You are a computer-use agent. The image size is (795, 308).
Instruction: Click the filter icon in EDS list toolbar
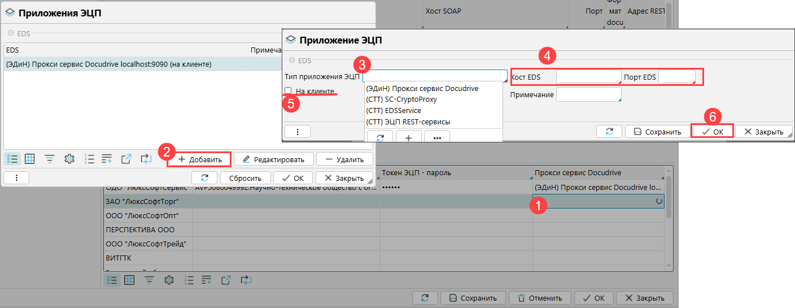(x=50, y=159)
